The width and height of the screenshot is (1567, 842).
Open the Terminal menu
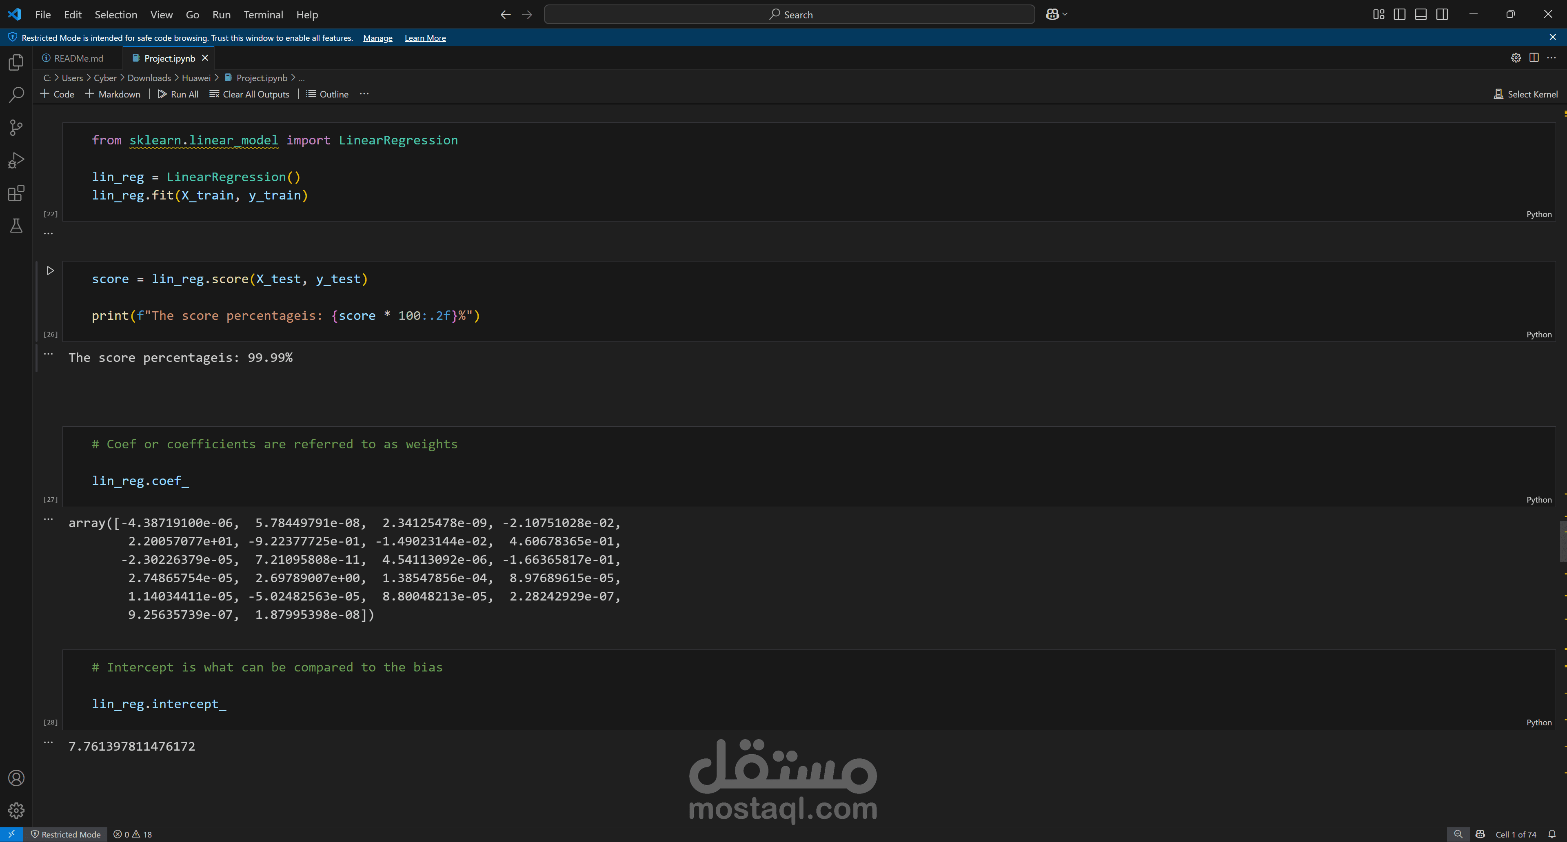[263, 15]
